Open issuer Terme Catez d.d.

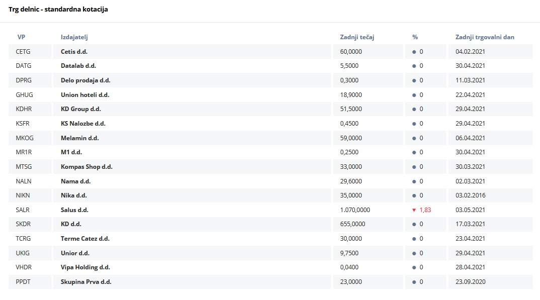coord(85,238)
